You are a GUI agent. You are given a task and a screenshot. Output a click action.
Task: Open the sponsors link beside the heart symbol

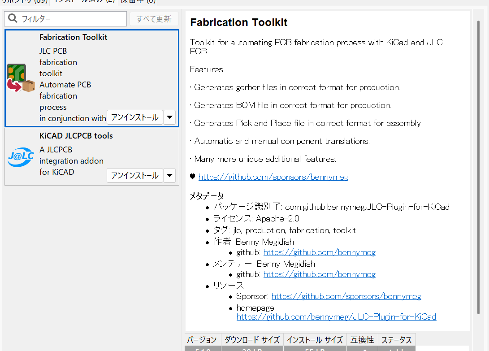(273, 177)
